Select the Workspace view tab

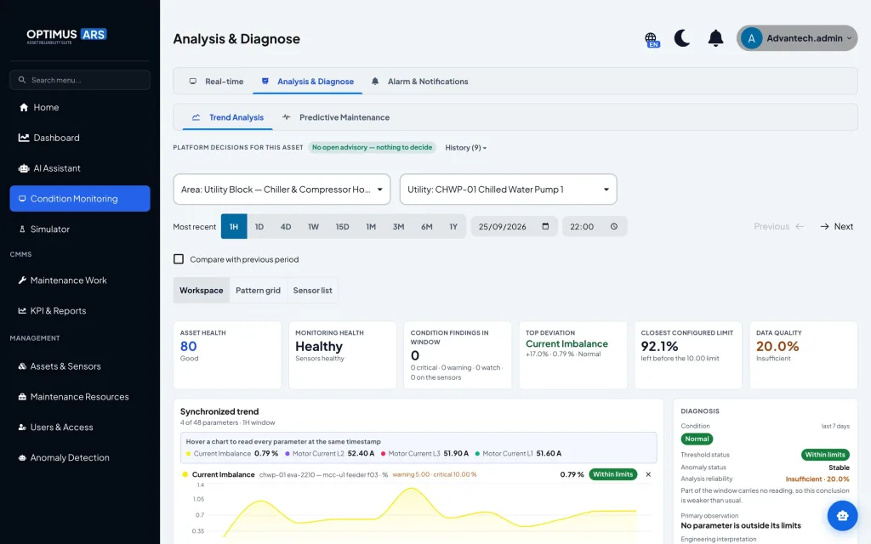pos(201,291)
